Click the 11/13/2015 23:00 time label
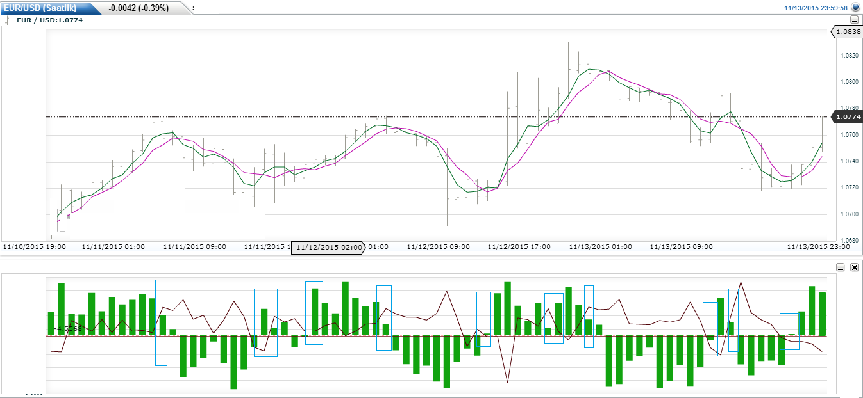This screenshot has height=398, width=863. [x=819, y=246]
